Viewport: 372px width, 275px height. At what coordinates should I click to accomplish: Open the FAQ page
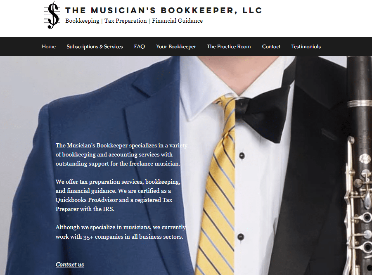point(139,47)
